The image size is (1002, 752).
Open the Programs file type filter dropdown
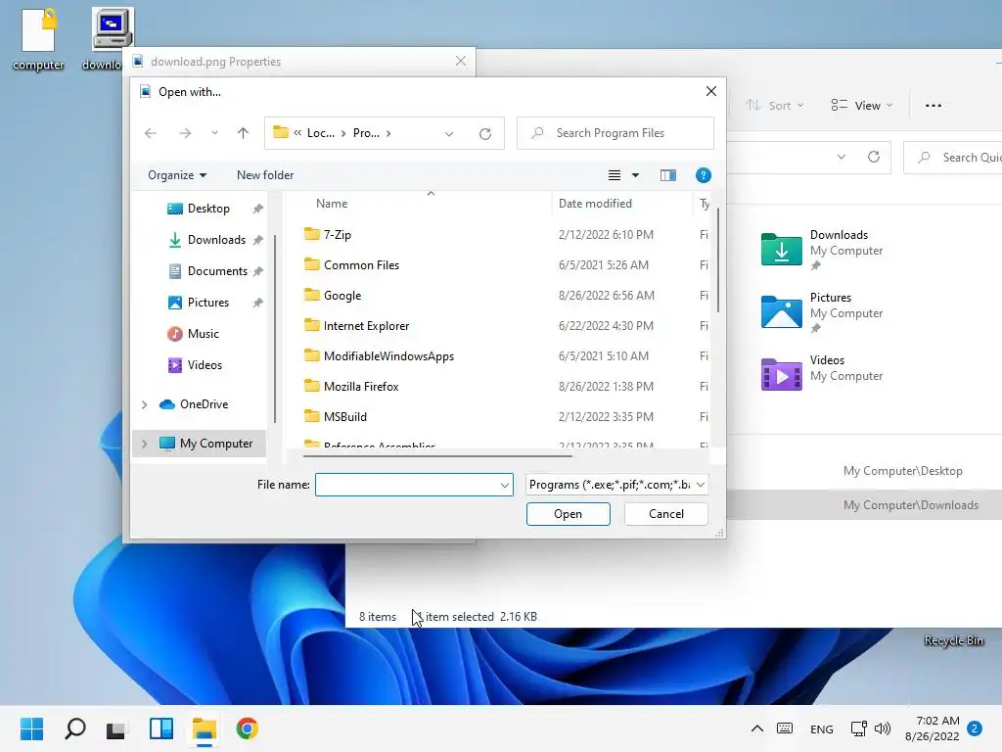point(616,485)
